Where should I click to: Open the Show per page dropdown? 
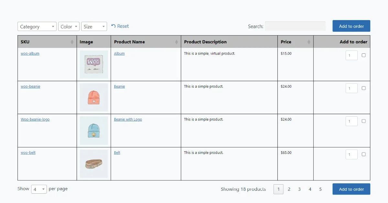(39, 189)
